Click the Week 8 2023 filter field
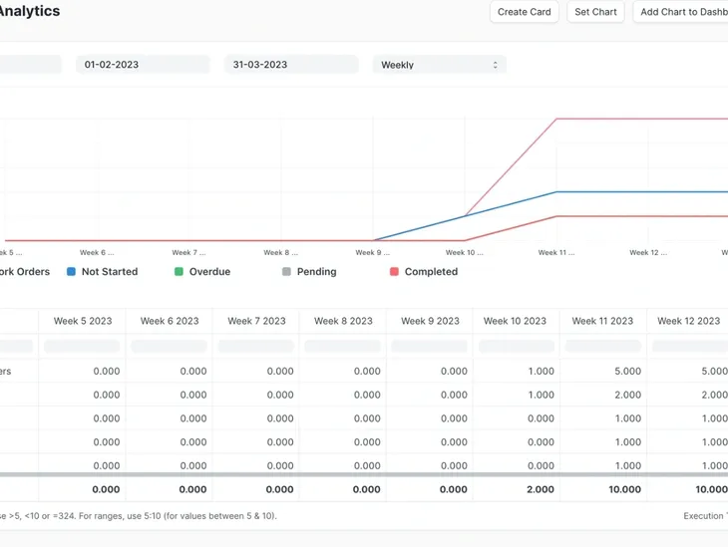Image resolution: width=728 pixels, height=547 pixels. pyautogui.click(x=343, y=346)
